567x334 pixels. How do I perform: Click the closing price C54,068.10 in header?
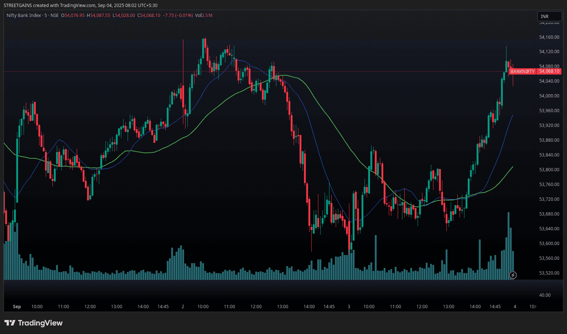click(x=149, y=16)
